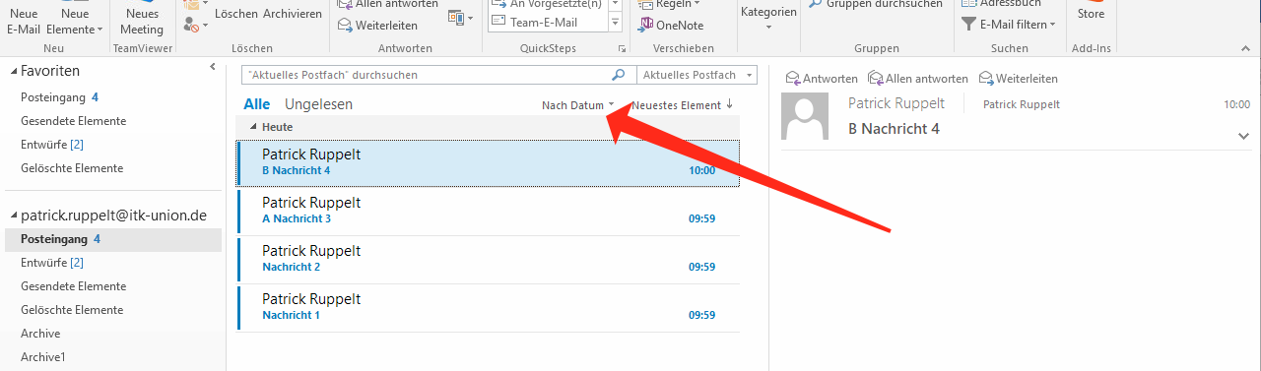Screen dimensions: 1261x371
Task: Collapse the Favoriten section
Action: (13, 71)
